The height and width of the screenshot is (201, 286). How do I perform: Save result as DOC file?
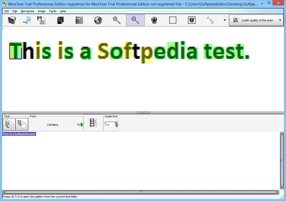tap(41, 20)
